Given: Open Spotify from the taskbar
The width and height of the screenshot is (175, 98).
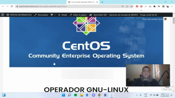Looking at the screenshot, I should coord(75,95).
